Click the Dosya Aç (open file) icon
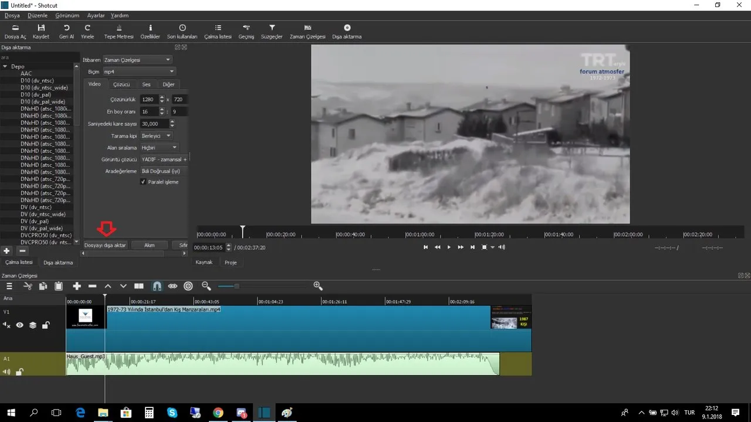Screen dimensions: 751x422 pos(15,28)
